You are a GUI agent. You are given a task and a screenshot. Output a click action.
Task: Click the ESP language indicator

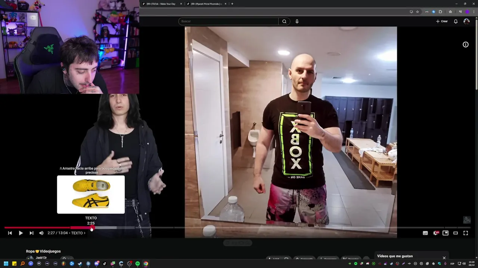pos(452,264)
